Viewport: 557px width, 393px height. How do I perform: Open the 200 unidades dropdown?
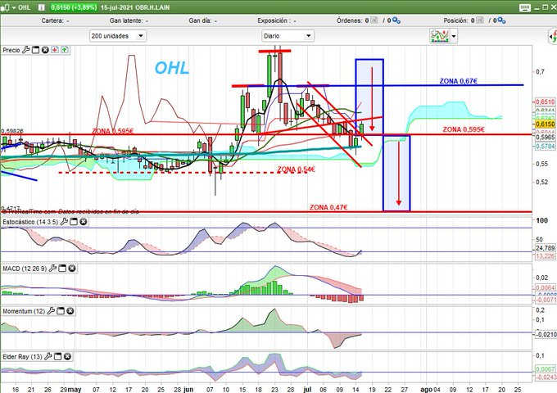[118, 36]
